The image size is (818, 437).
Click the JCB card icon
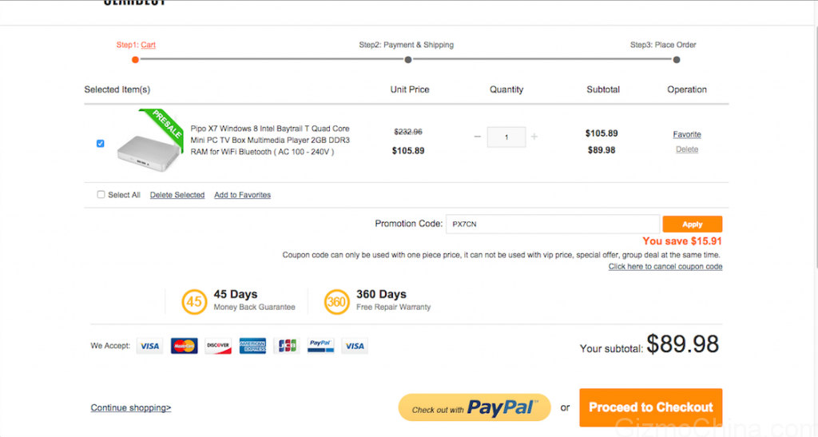pos(286,346)
